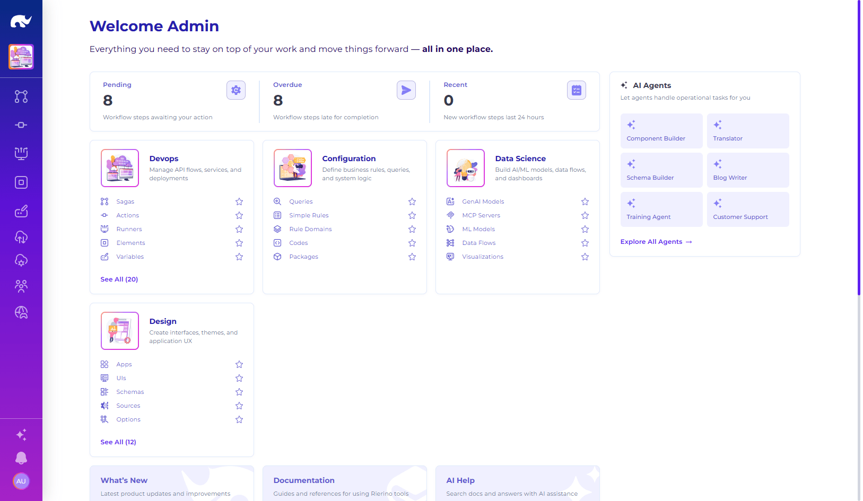Open AI sparkle icon at sidebar bottom
863x501 pixels.
21,435
